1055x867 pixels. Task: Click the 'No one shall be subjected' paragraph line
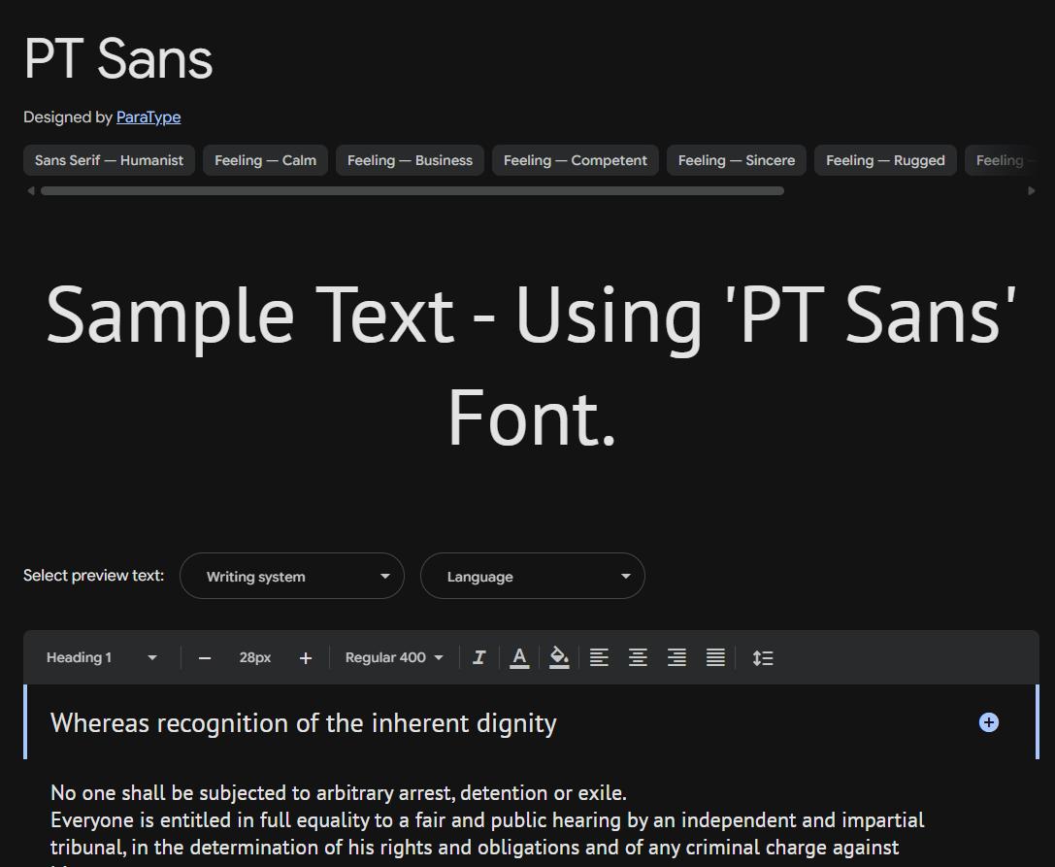[x=339, y=793]
